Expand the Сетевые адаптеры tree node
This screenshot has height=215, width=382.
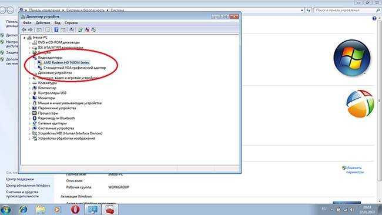coord(29,123)
